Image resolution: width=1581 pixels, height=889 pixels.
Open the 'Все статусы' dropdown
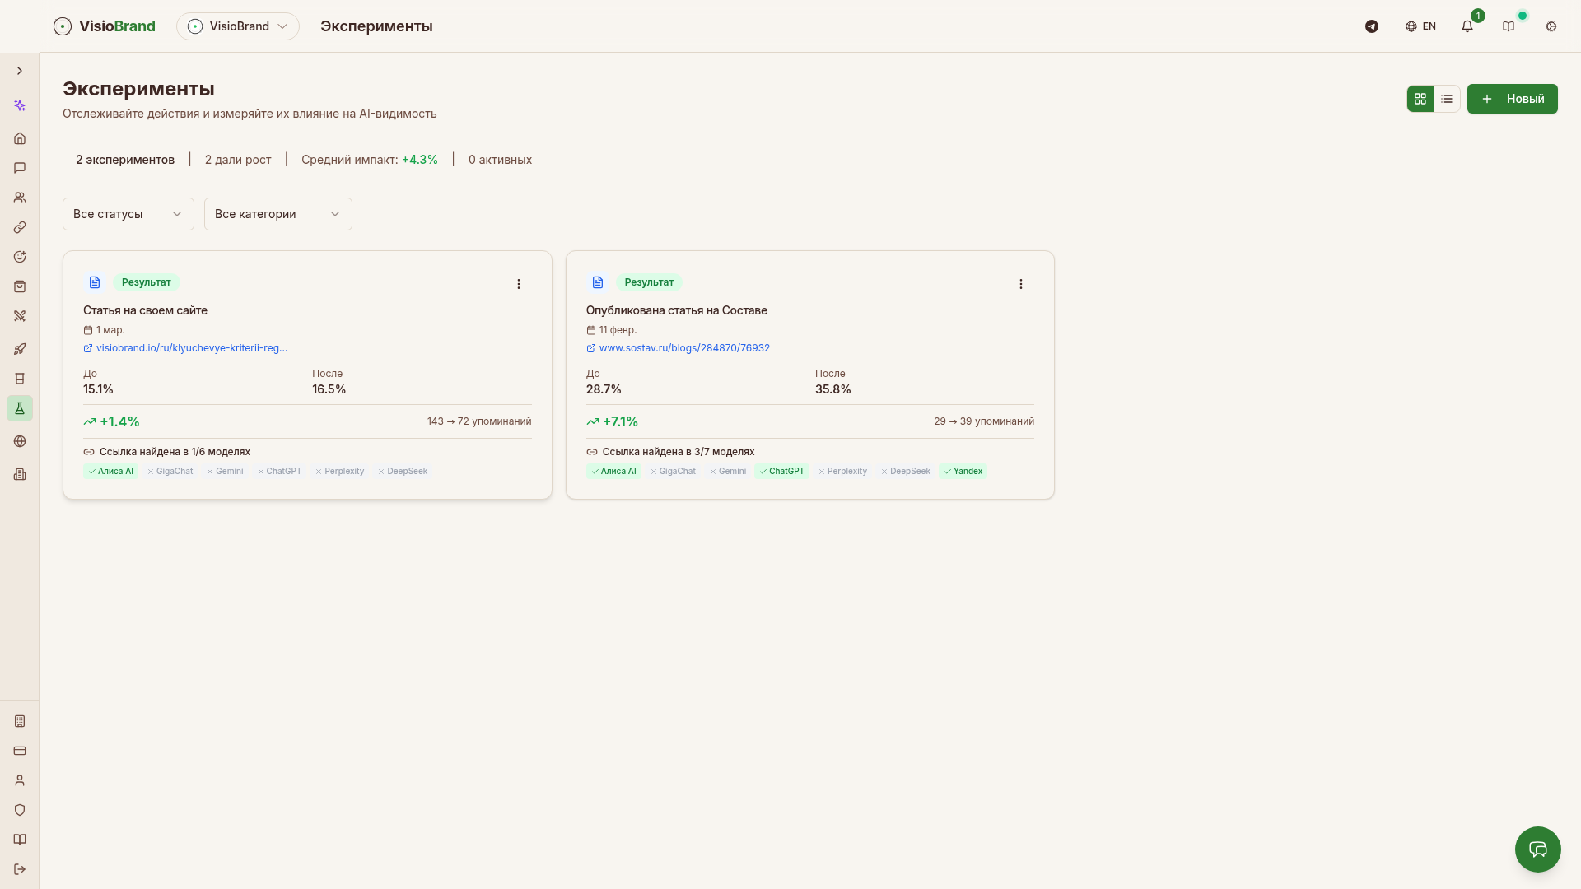(128, 214)
